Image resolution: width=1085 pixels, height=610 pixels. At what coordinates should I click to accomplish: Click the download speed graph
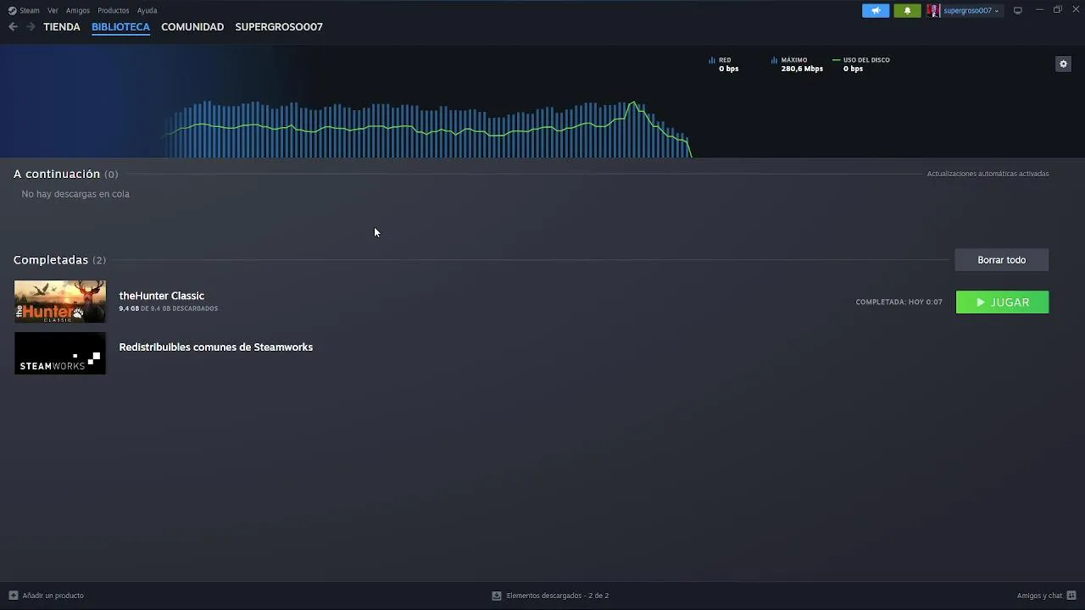point(428,129)
